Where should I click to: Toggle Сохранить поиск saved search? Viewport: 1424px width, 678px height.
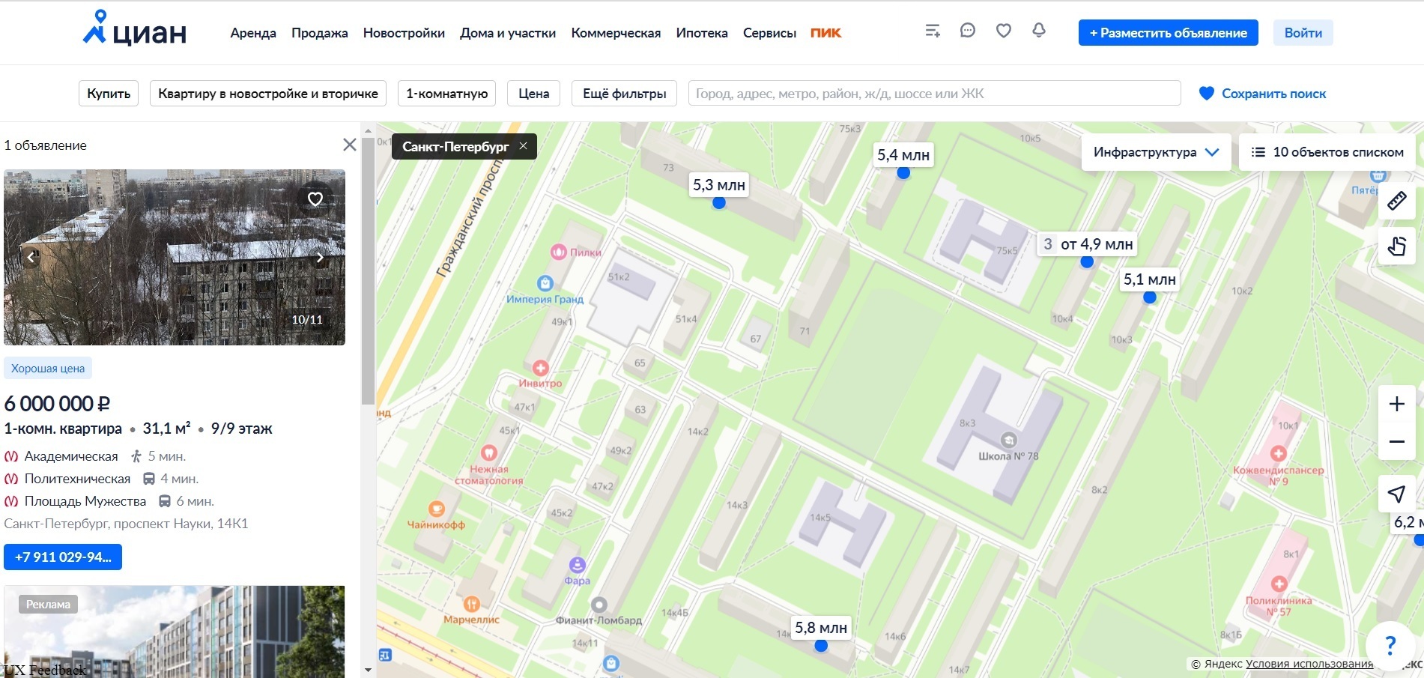[1262, 94]
